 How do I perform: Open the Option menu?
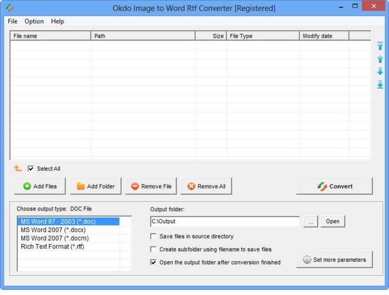coord(34,21)
